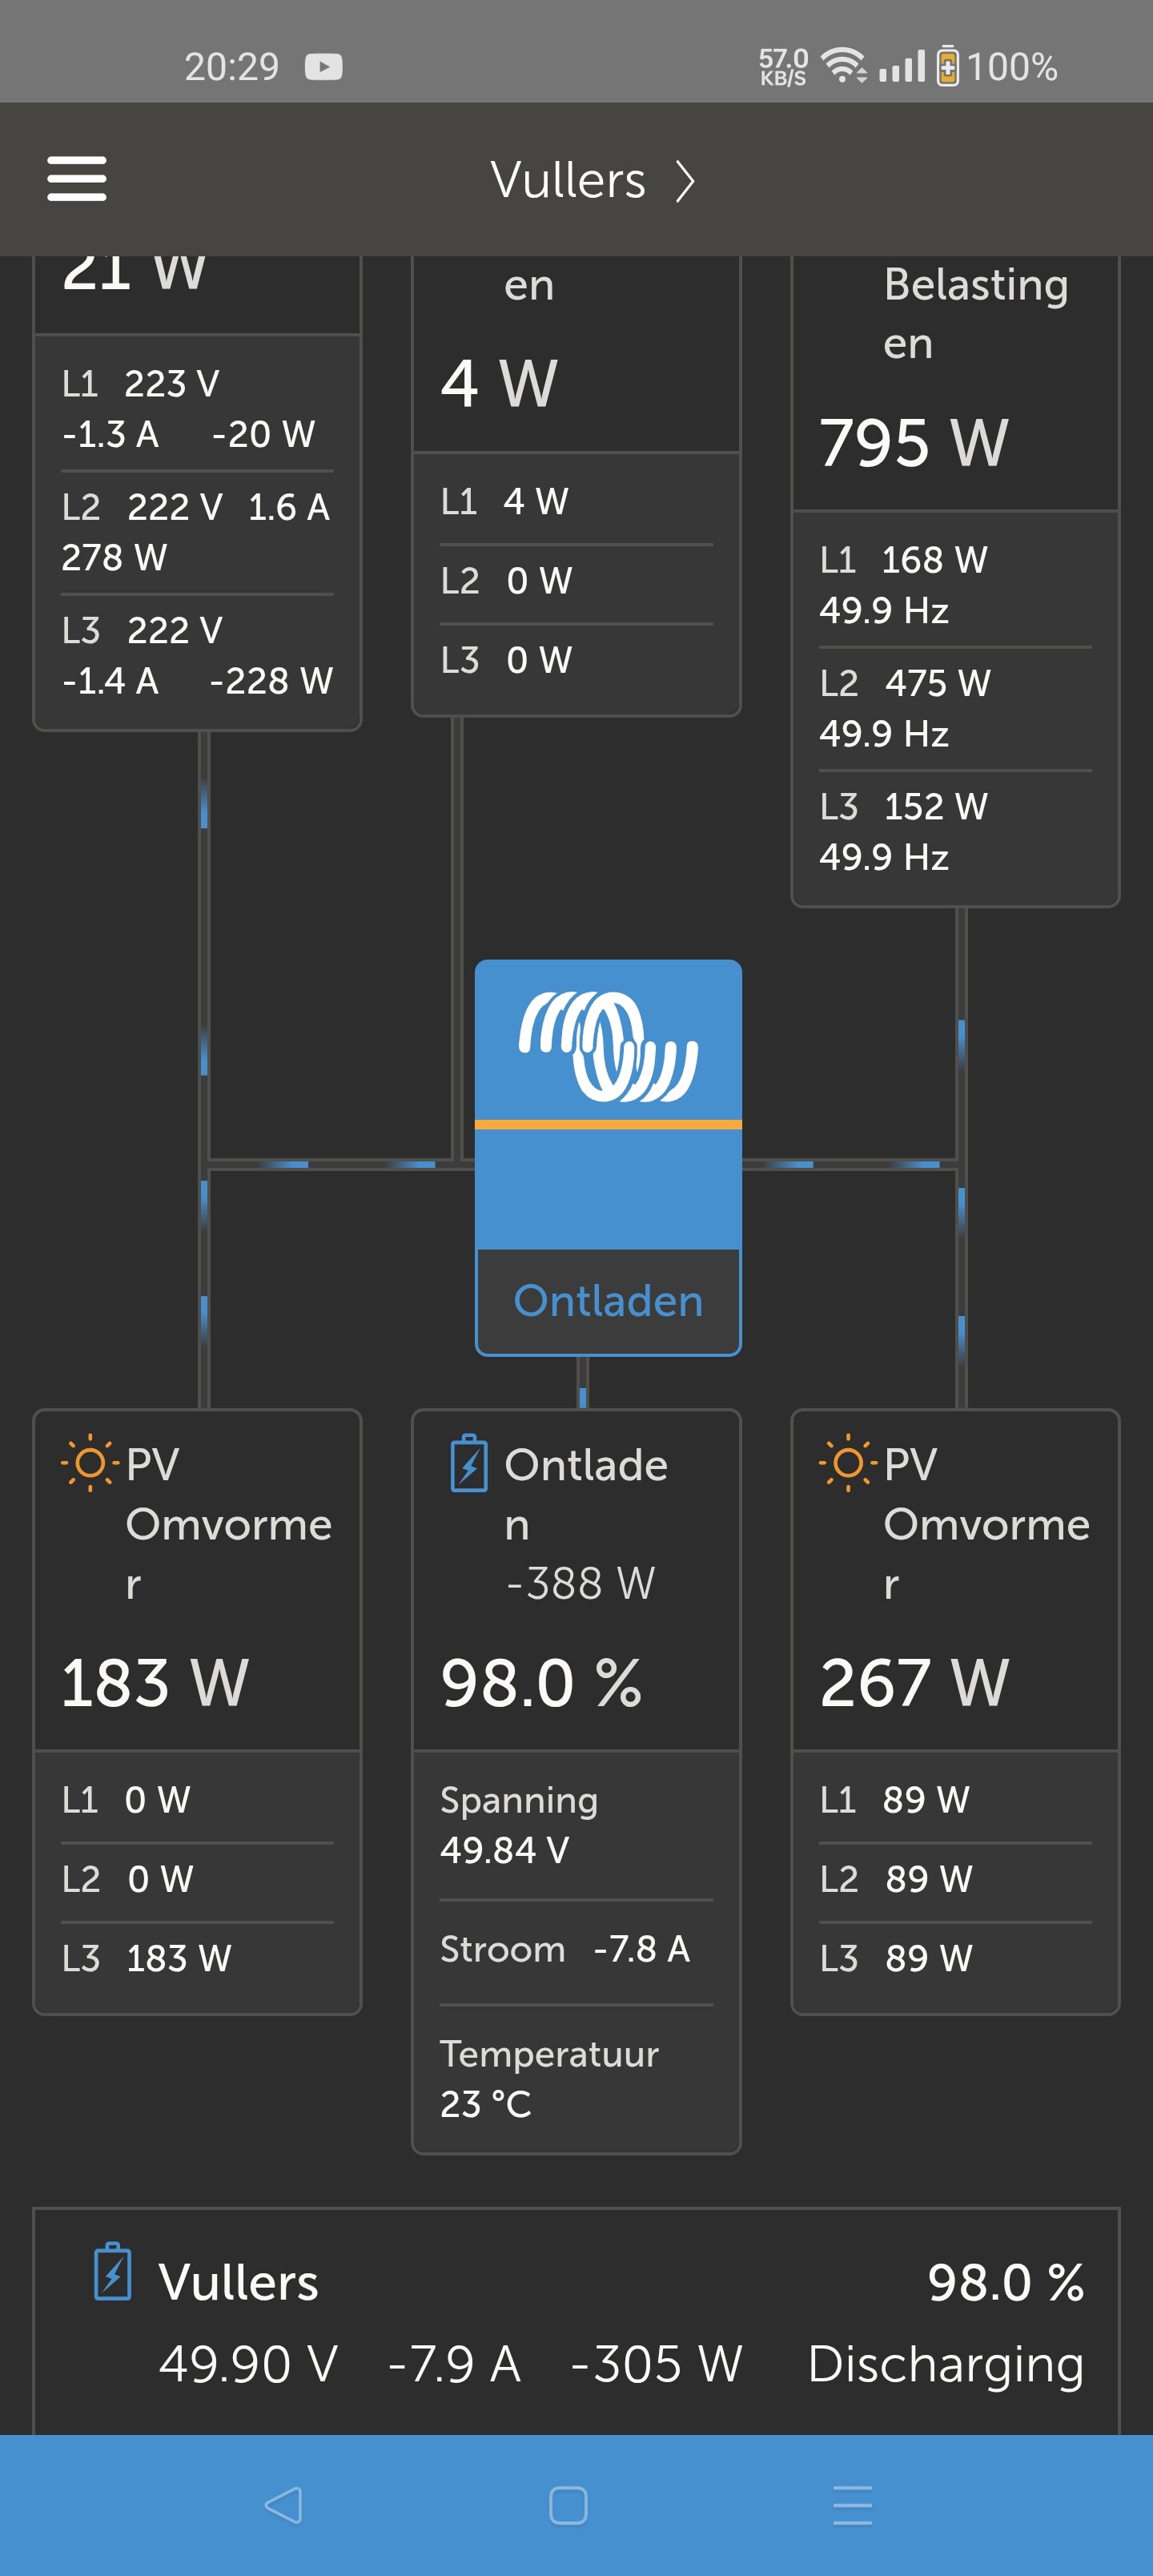The width and height of the screenshot is (1153, 2576).
Task: Expand the Vullers installation chevron
Action: pos(685,181)
